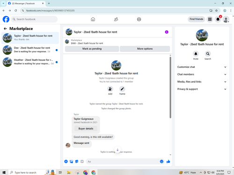Open Windows notification center icon
Viewport: 234px width, 175px height.
point(229,172)
